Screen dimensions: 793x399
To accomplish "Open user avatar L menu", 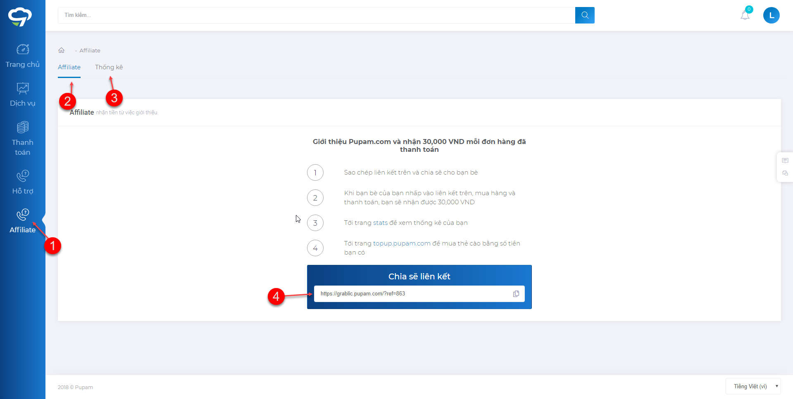I will click(771, 15).
